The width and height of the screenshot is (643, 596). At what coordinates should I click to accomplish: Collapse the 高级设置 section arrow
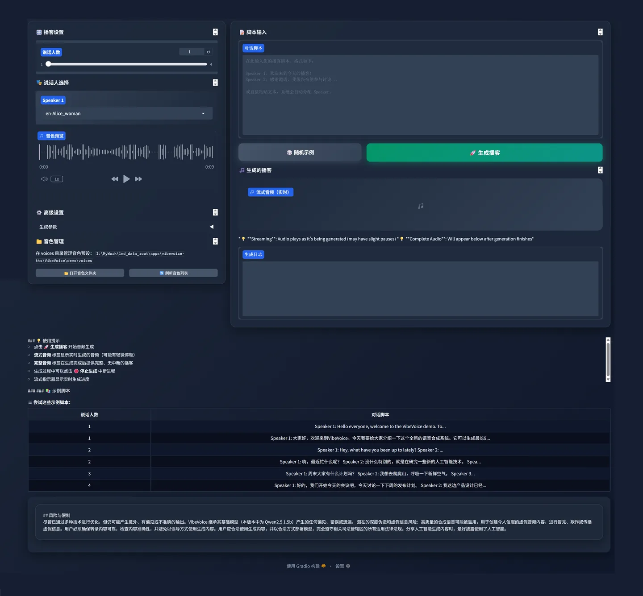pos(215,212)
